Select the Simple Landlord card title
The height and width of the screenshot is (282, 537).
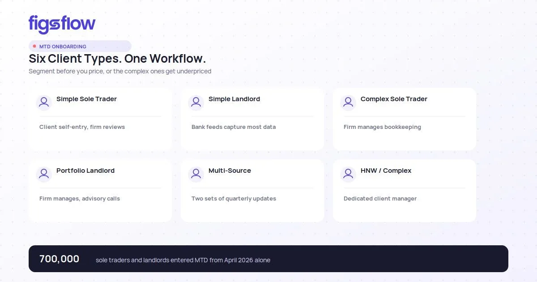(x=234, y=99)
